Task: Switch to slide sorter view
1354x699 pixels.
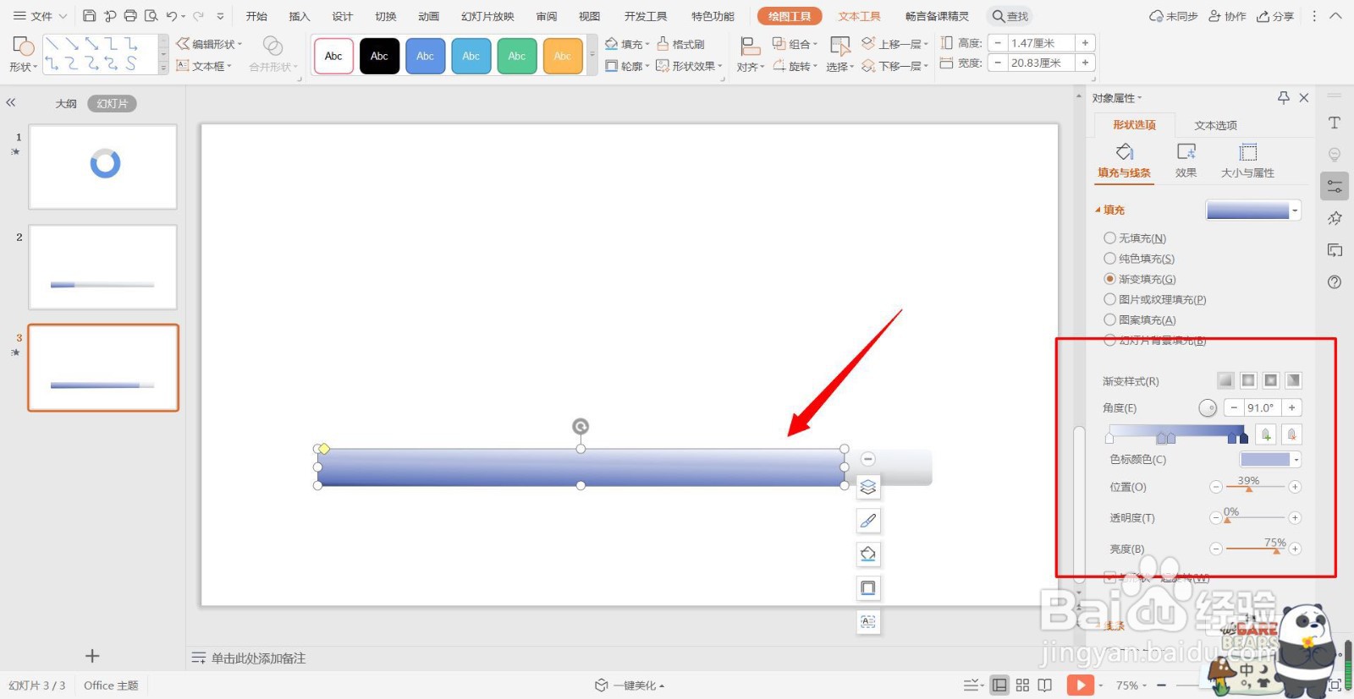Action: 1022,685
